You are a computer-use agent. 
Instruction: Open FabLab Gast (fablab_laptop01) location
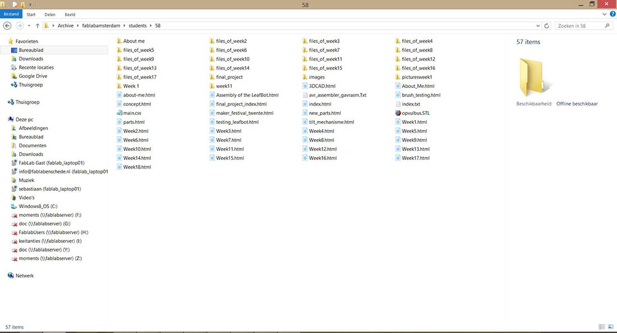pyautogui.click(x=52, y=163)
